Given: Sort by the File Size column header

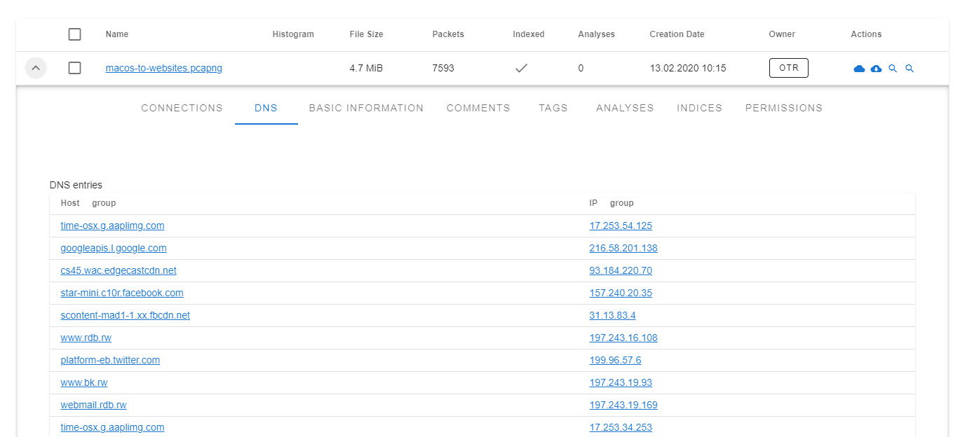Looking at the screenshot, I should click(367, 34).
